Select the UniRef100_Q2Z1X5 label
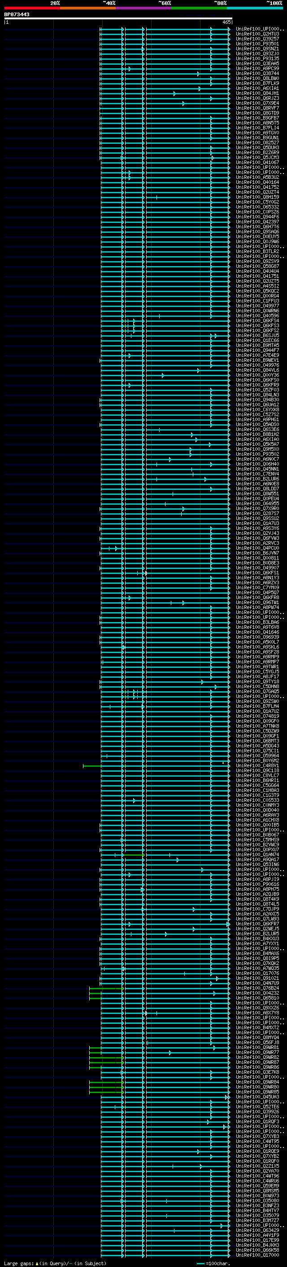This screenshot has width=287, height=1267. pyautogui.click(x=257, y=1166)
